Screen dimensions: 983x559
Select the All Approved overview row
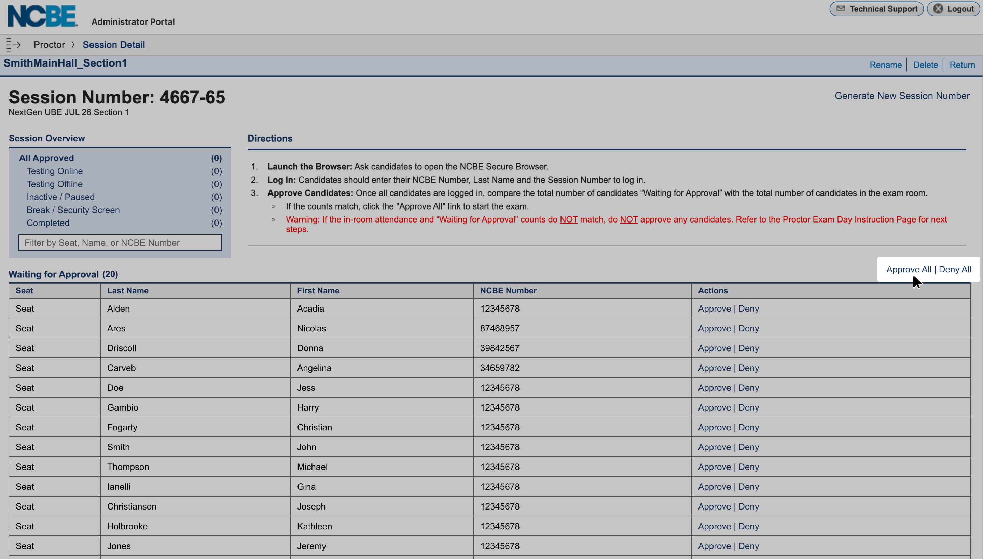pyautogui.click(x=120, y=158)
